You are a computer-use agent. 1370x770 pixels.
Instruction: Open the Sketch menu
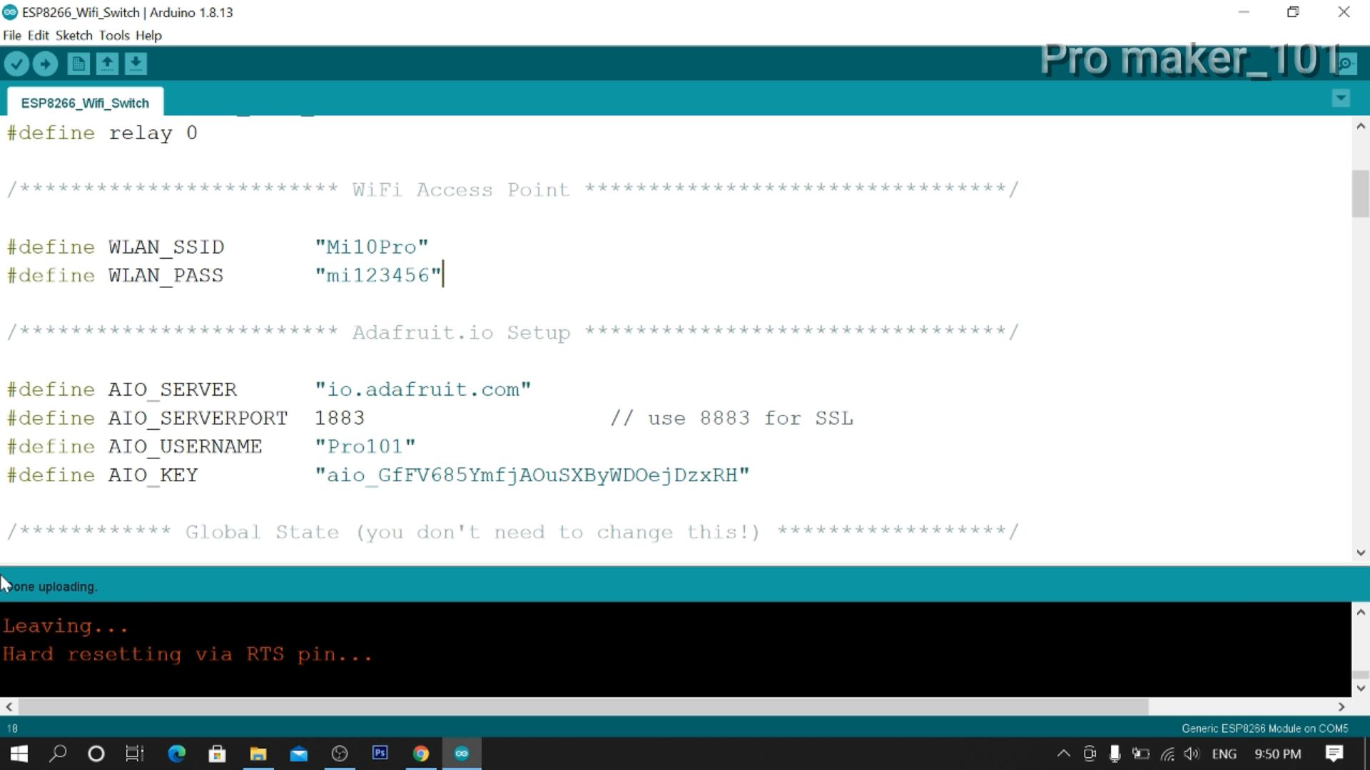[73, 35]
